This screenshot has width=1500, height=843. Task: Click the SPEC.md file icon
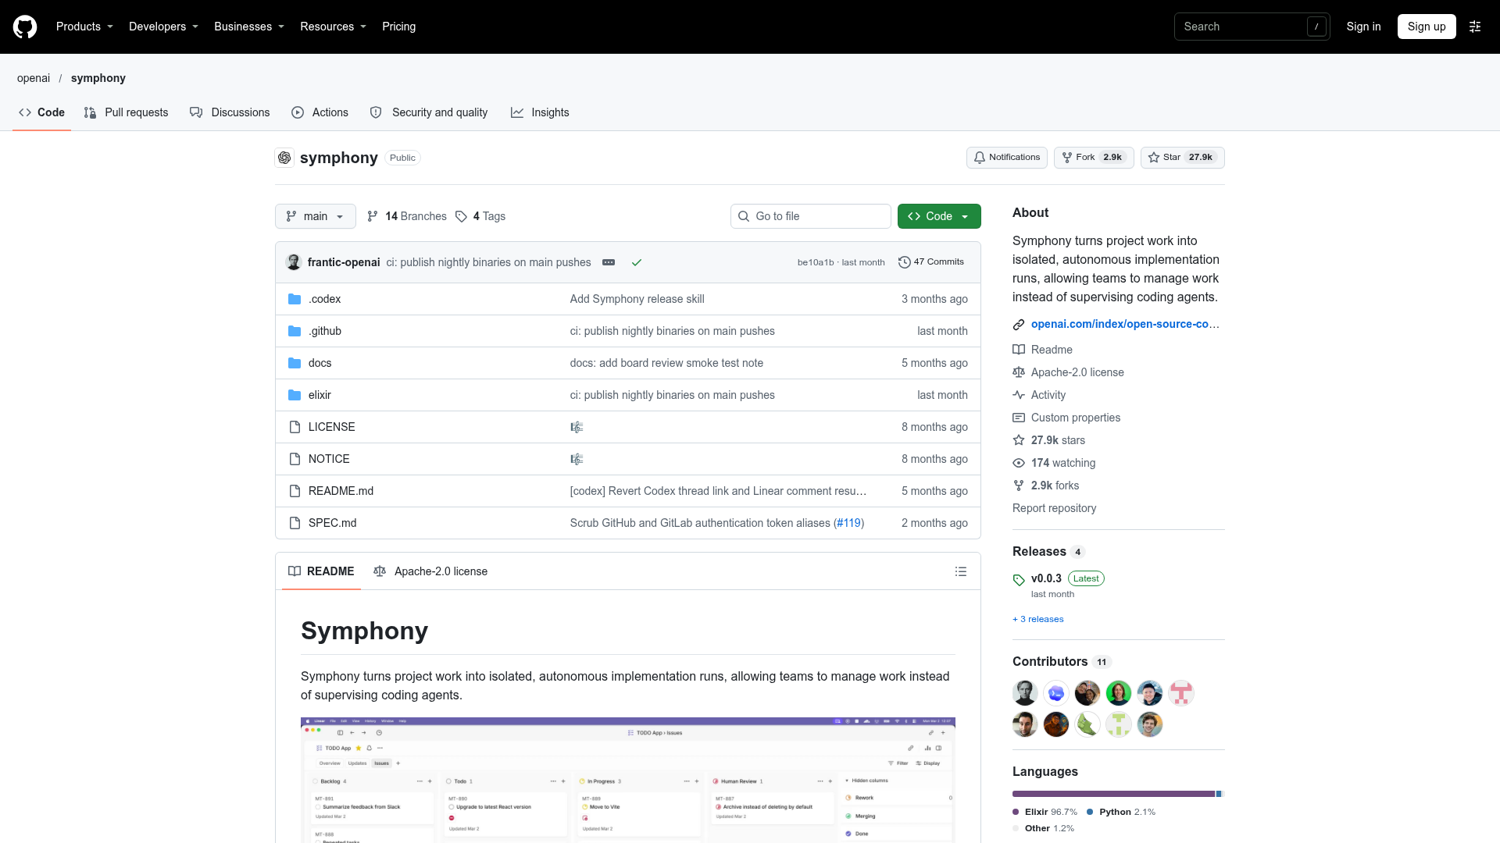[295, 523]
